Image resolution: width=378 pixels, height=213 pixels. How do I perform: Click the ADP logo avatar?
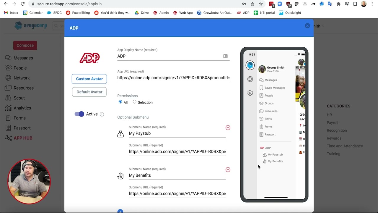tap(89, 58)
